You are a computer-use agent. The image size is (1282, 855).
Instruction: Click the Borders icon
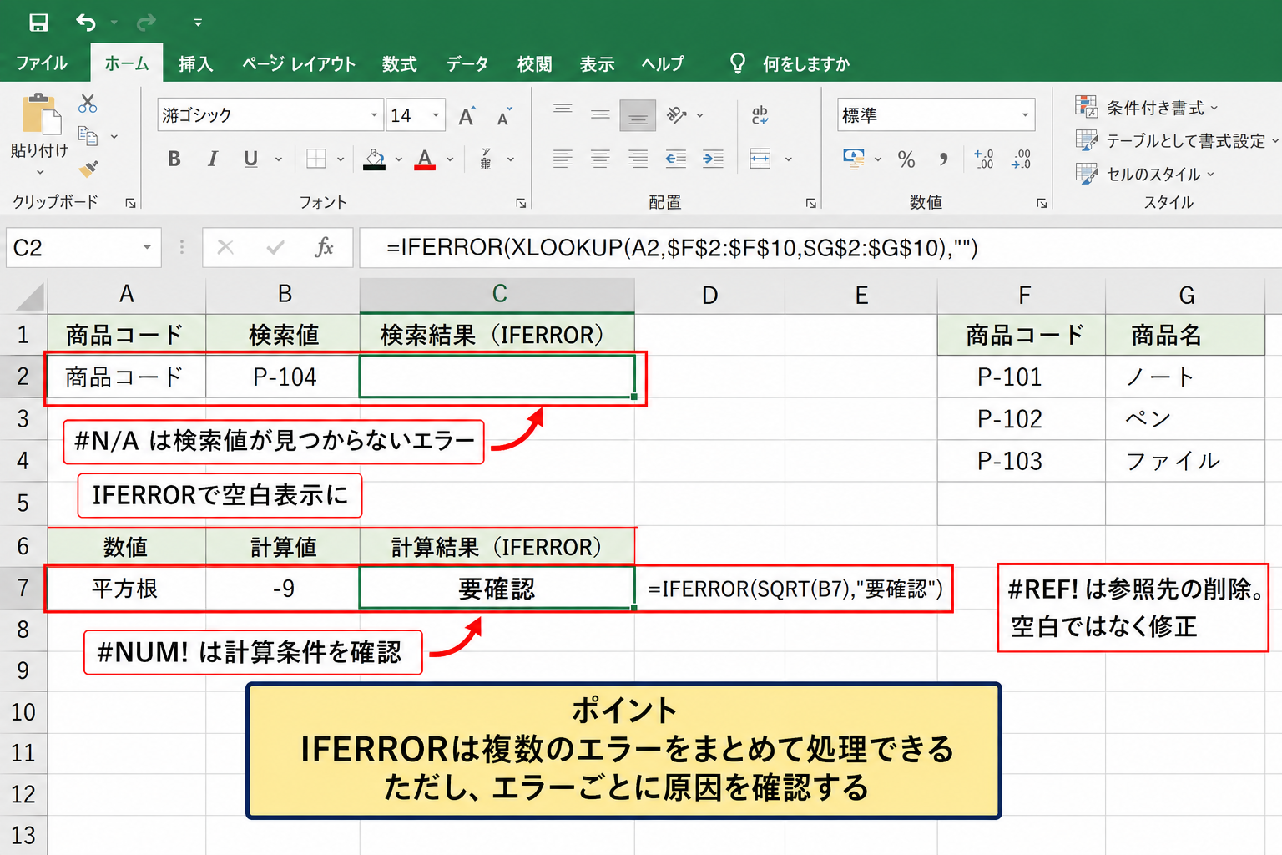(x=316, y=159)
